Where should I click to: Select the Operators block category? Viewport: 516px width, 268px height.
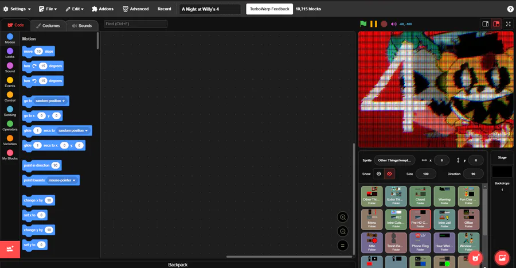coord(10,126)
